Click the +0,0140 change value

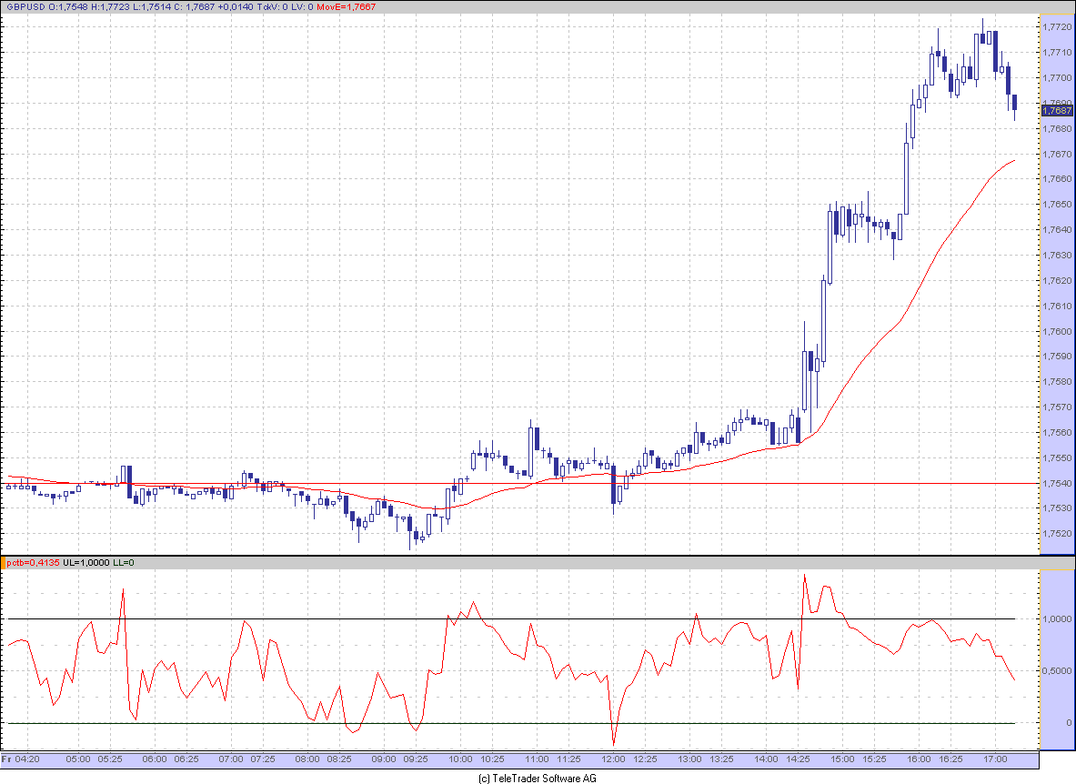(x=236, y=7)
